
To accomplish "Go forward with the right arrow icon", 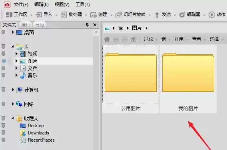I will [125, 39].
